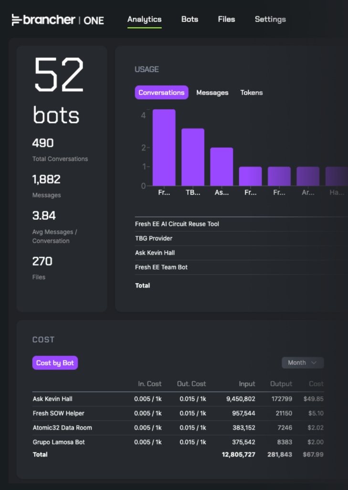Image resolution: width=348 pixels, height=490 pixels.
Task: Click the COST section heading
Action: [x=43, y=340]
